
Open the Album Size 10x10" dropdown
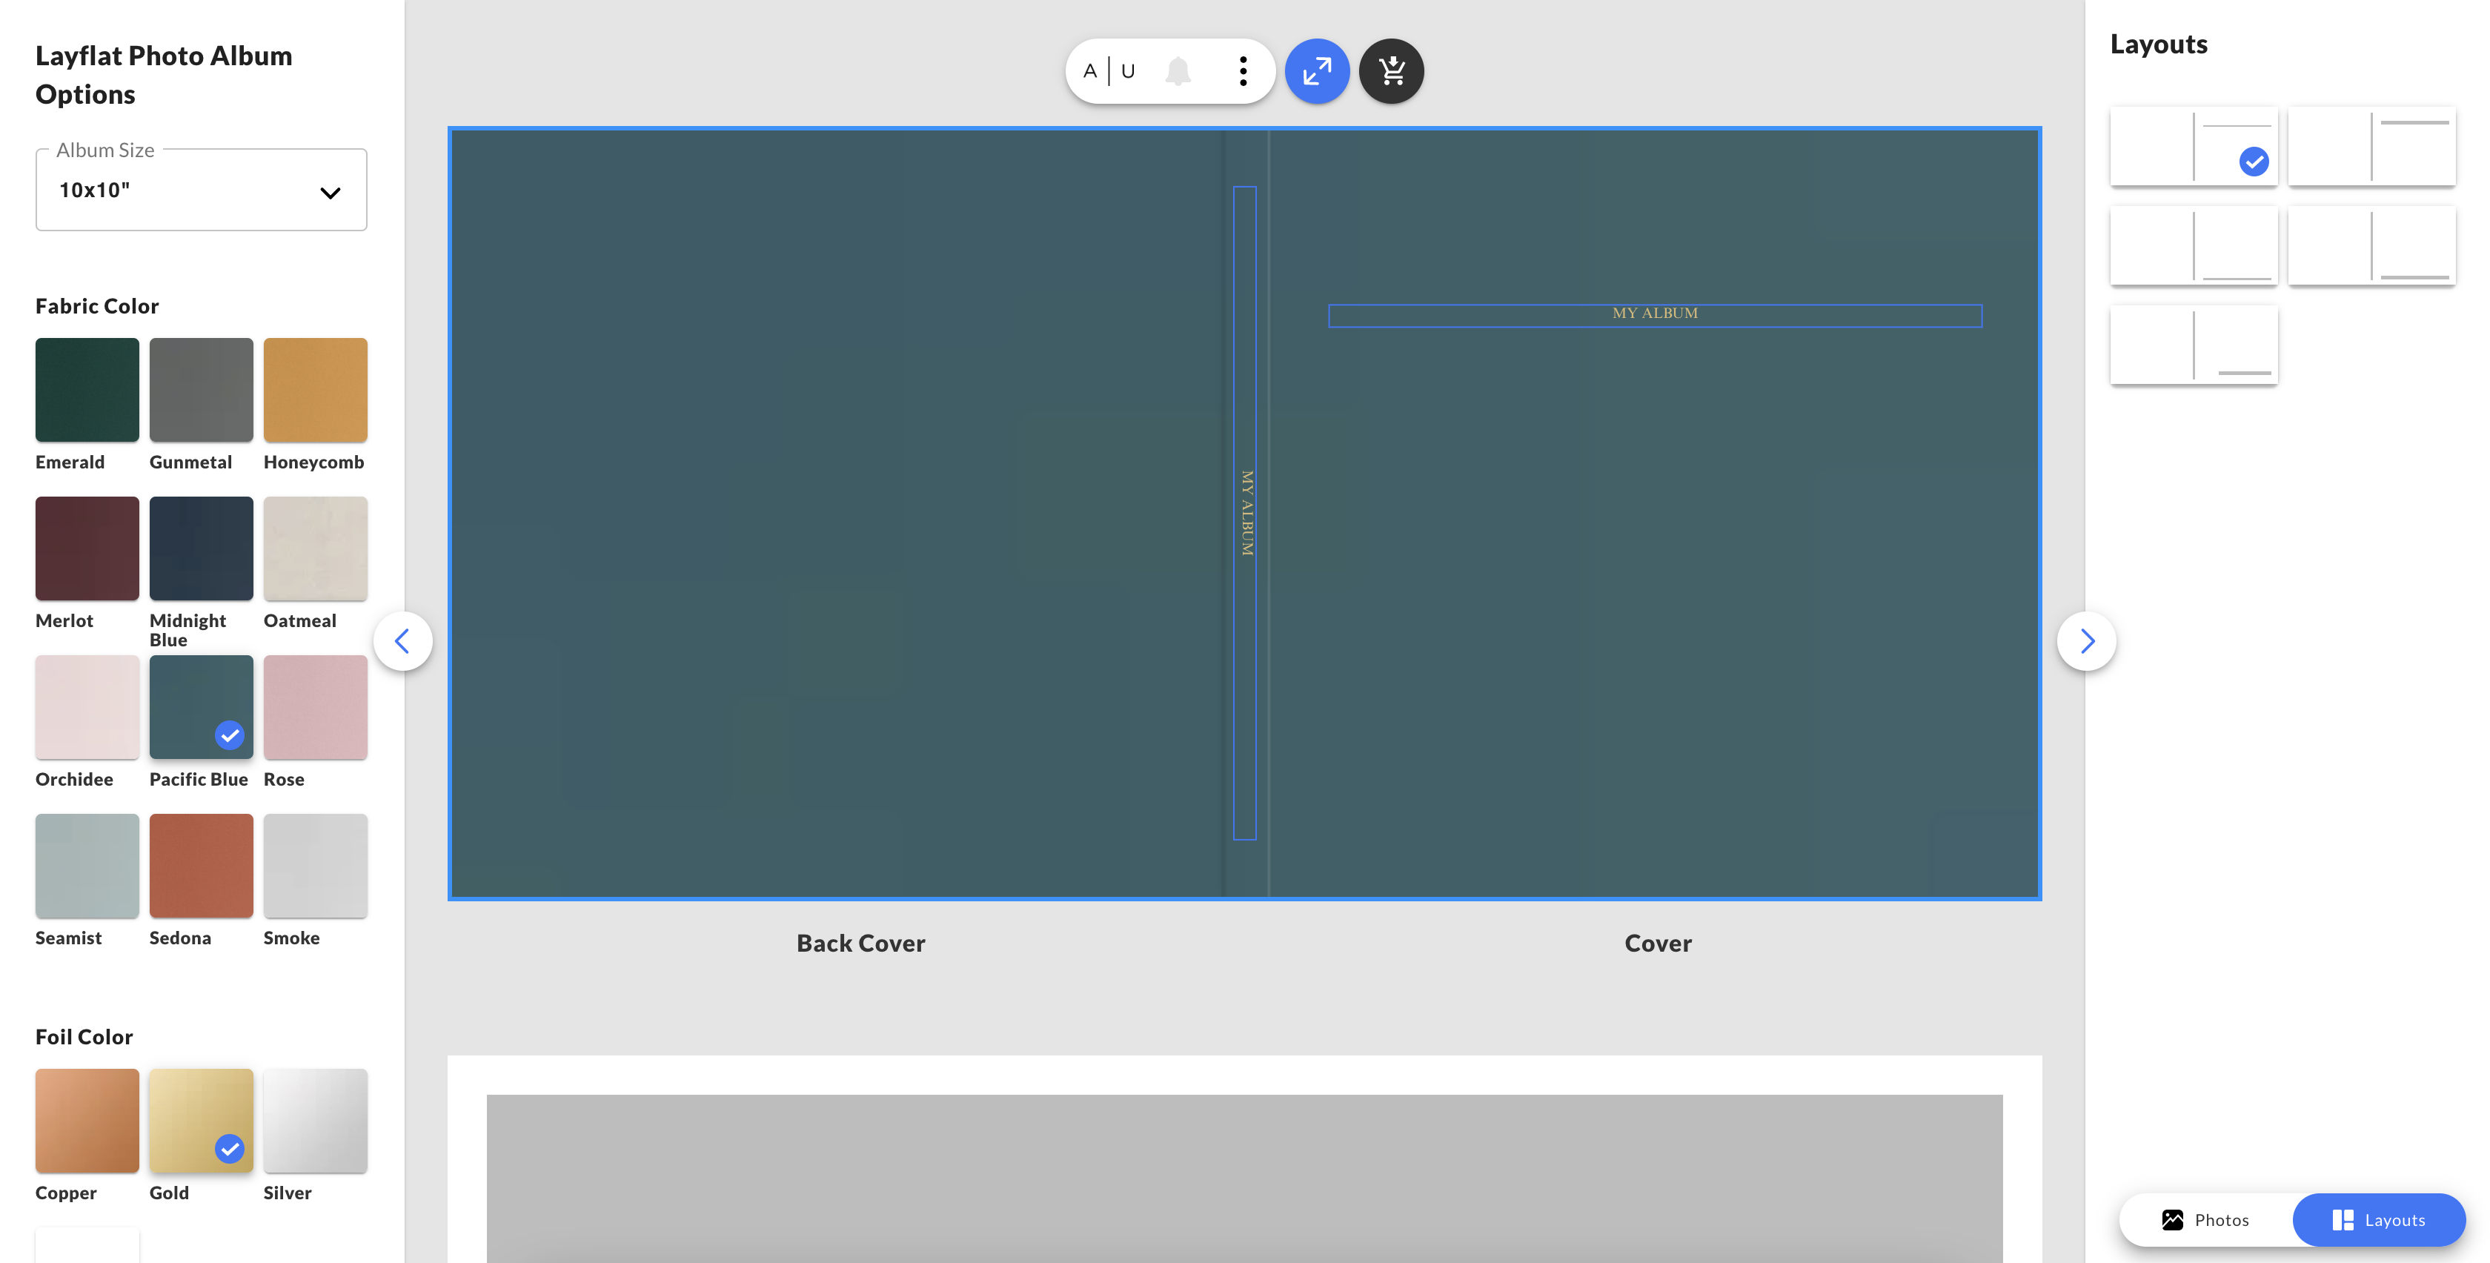[201, 190]
